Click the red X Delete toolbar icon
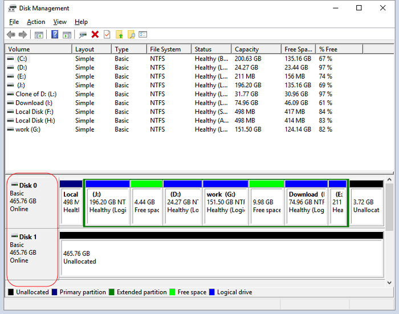Image resolution: width=399 pixels, height=314 pixels. tap(95, 35)
